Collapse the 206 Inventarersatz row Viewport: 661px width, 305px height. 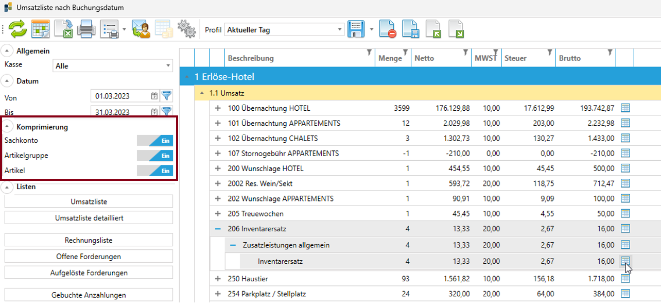(x=218, y=228)
